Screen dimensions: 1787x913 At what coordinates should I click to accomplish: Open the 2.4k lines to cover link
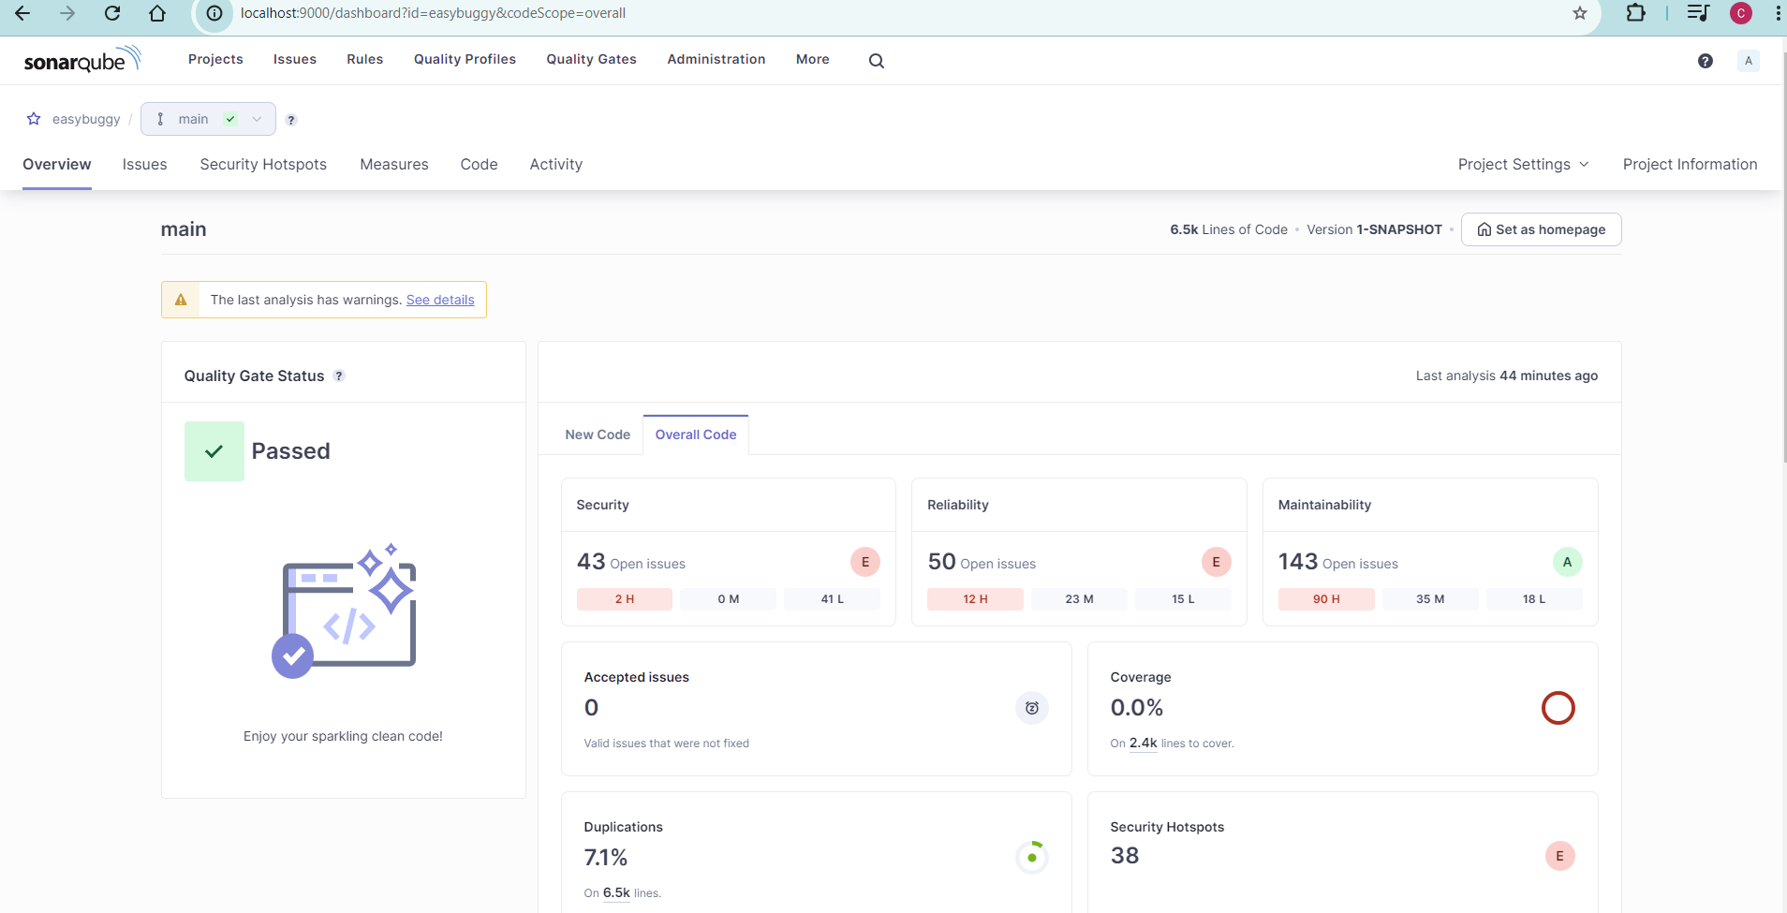1143,744
